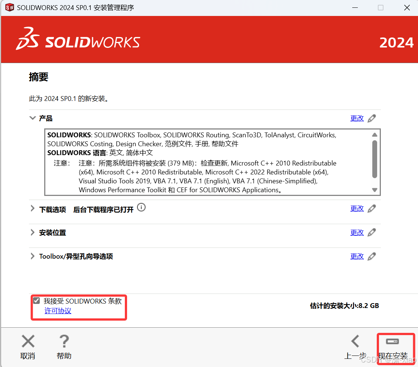418x367 pixels.
Task: Click the 摘要 heading
Action: [39, 77]
